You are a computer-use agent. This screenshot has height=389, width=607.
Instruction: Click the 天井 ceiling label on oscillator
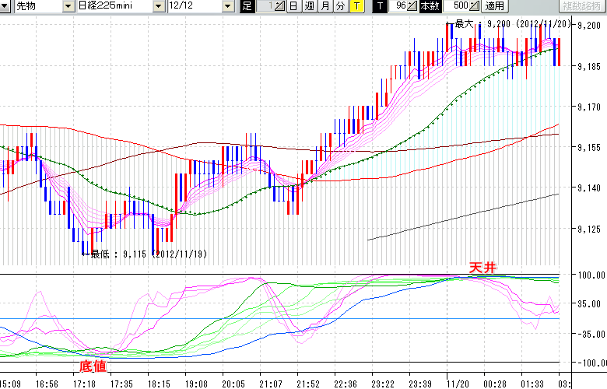(x=482, y=268)
